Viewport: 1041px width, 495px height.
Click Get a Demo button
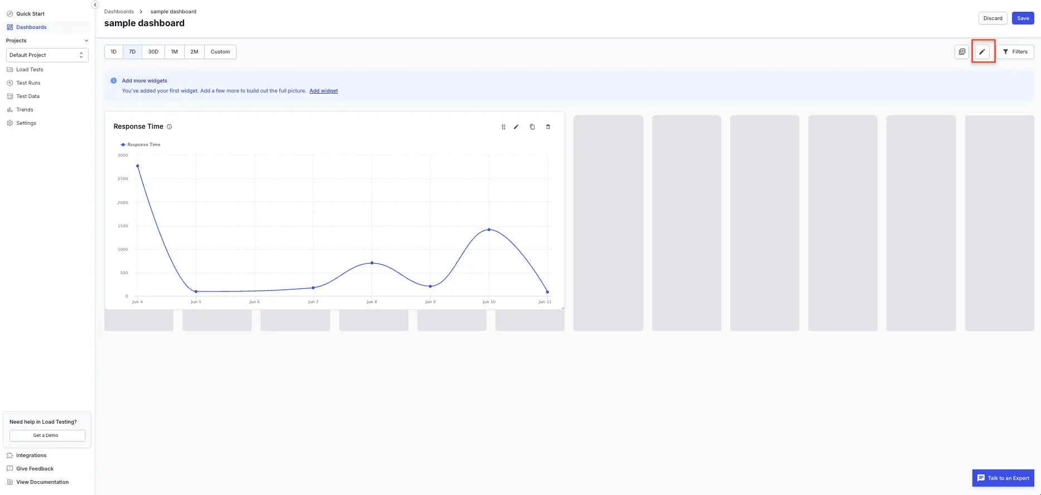[x=47, y=435]
